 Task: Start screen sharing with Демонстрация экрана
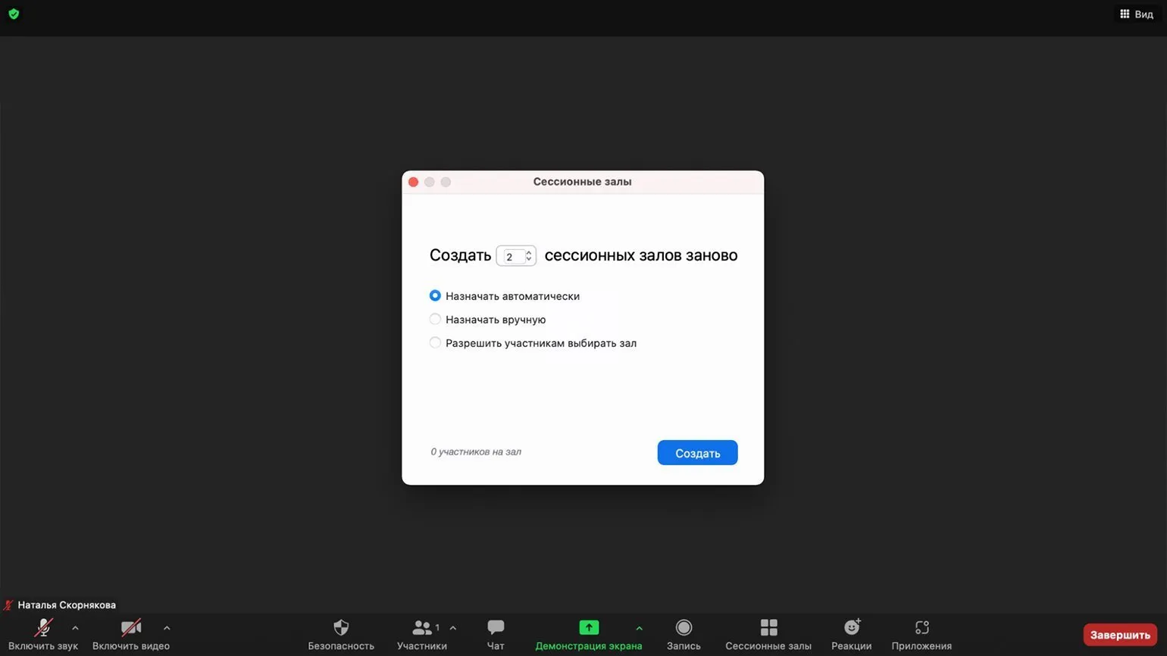[589, 628]
